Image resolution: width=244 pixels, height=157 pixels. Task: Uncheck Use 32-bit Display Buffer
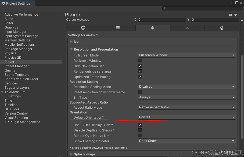tap(140, 125)
